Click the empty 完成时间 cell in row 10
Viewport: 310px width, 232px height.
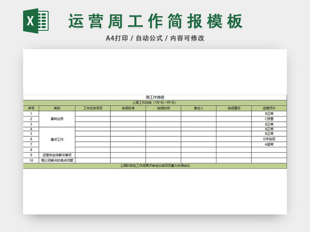(163, 160)
